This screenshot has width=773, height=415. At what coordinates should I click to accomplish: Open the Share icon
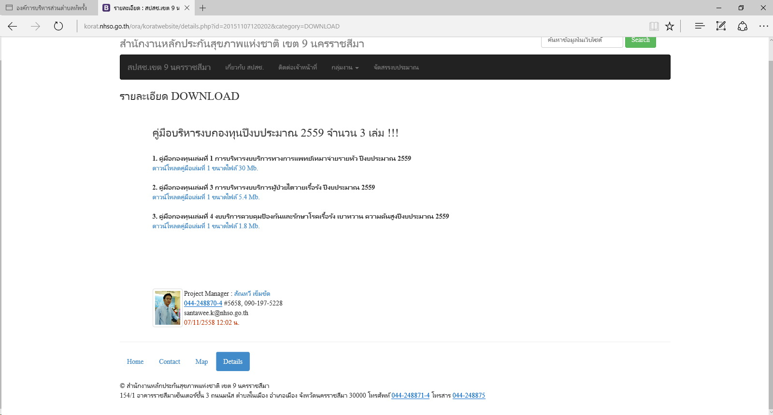click(743, 26)
